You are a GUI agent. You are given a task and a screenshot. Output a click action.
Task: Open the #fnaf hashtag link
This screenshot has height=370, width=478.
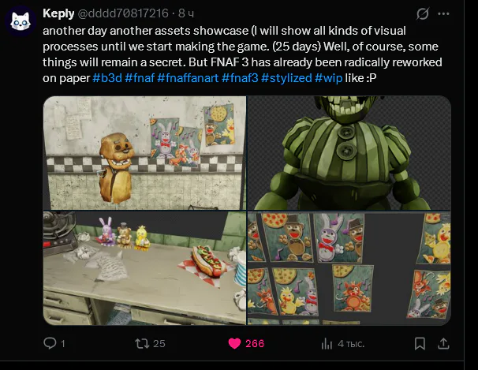pos(140,78)
